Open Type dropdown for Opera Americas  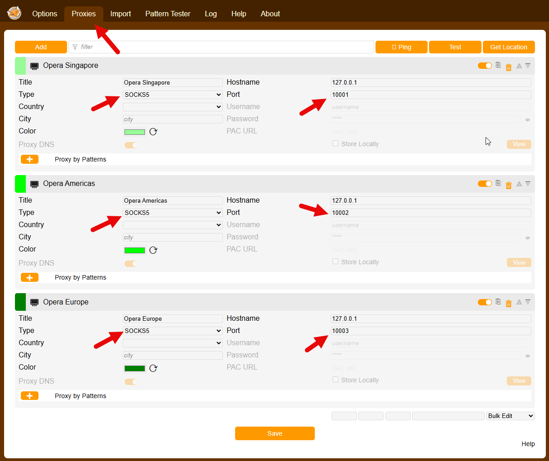pos(173,213)
